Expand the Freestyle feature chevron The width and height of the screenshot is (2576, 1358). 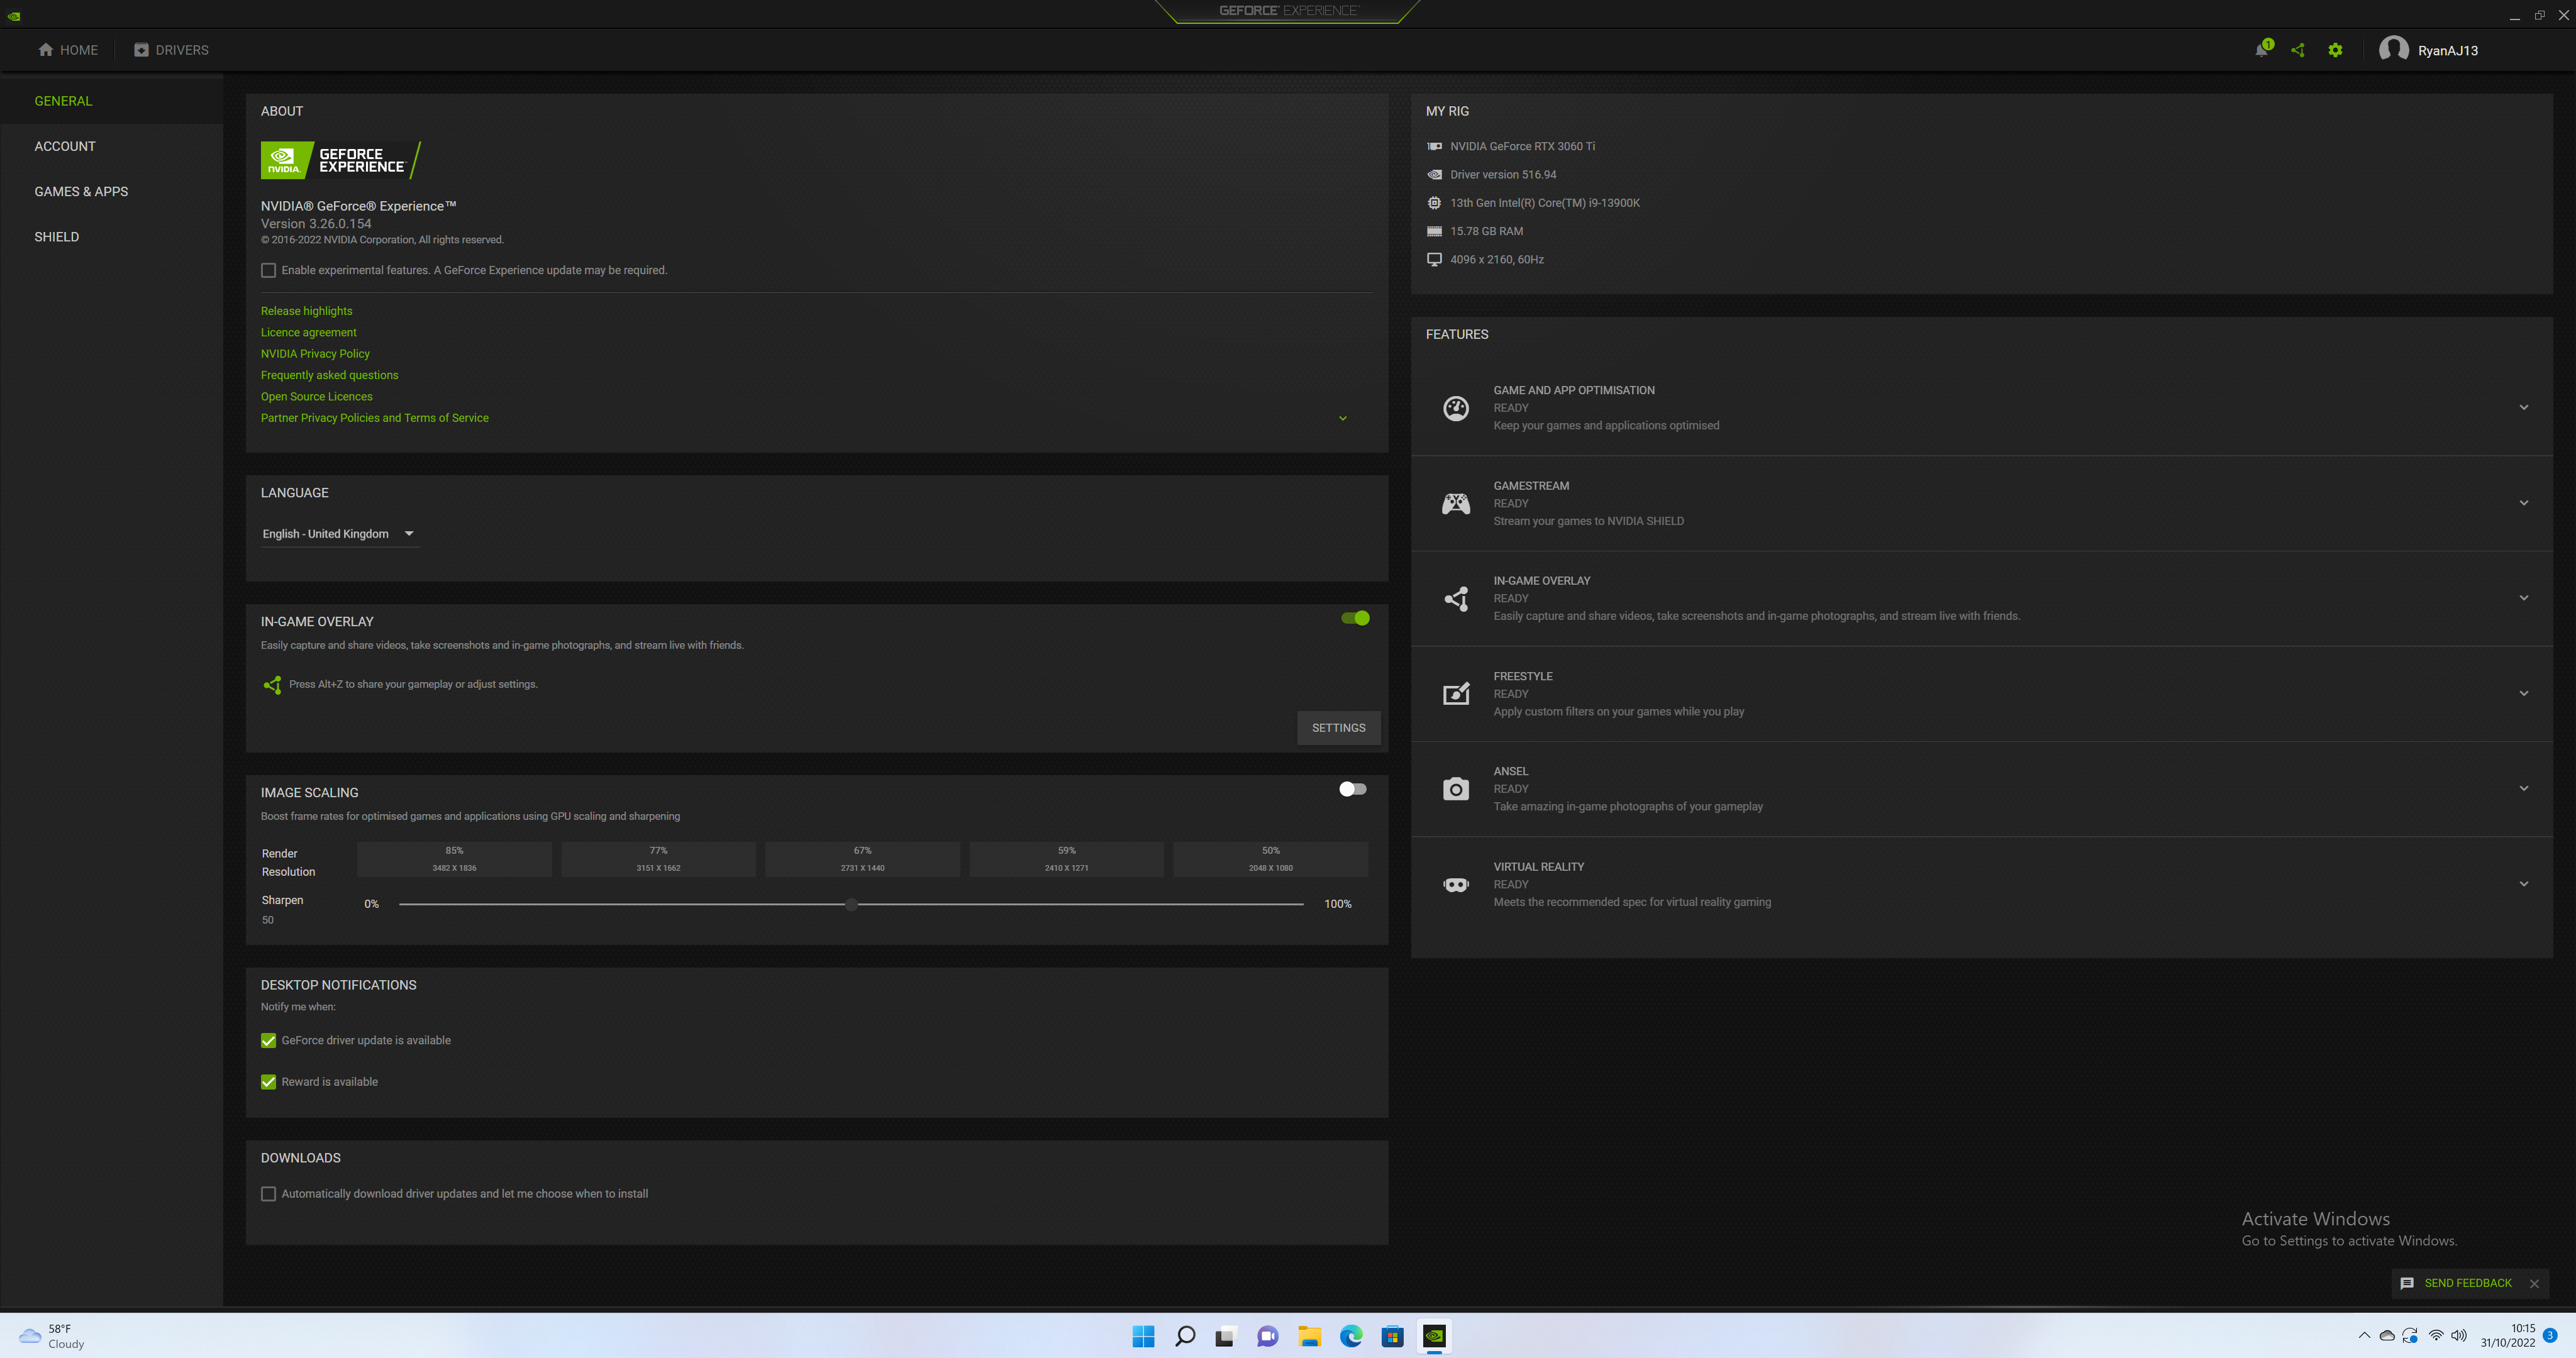coord(2524,693)
